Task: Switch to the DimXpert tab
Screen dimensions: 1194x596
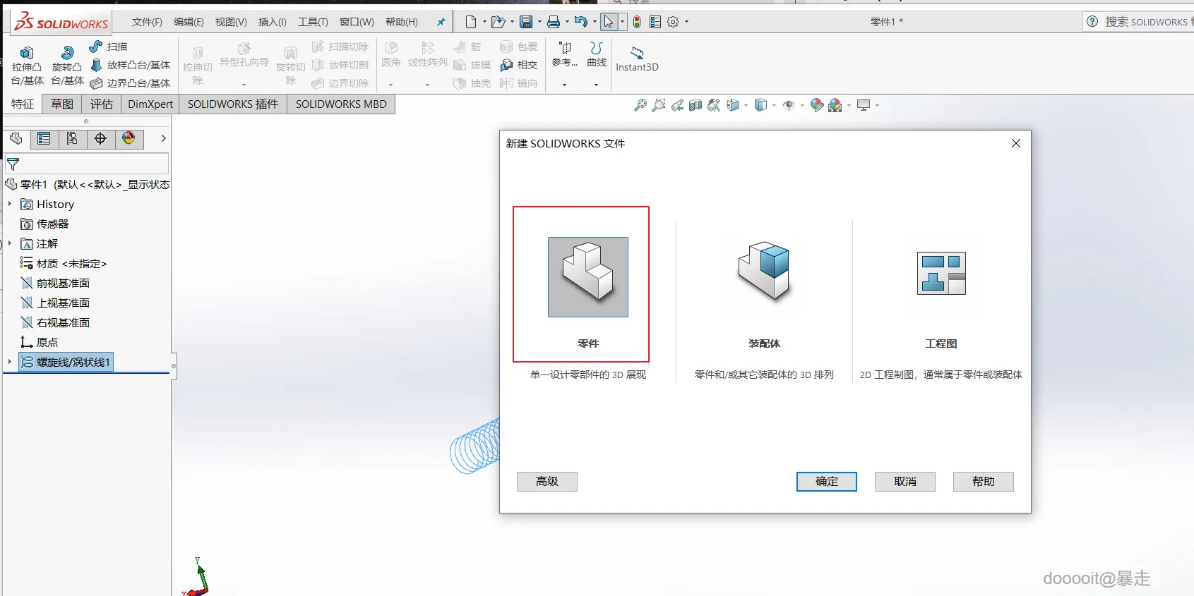Action: point(150,104)
